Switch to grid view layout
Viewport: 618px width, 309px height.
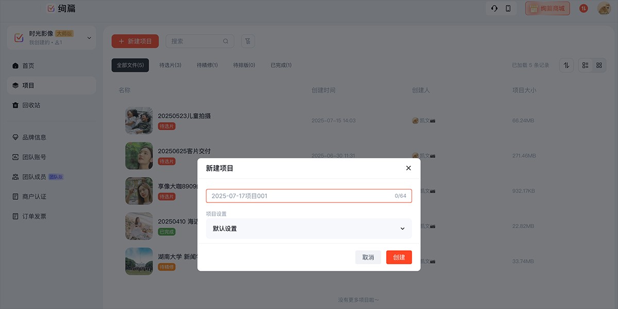click(x=599, y=65)
